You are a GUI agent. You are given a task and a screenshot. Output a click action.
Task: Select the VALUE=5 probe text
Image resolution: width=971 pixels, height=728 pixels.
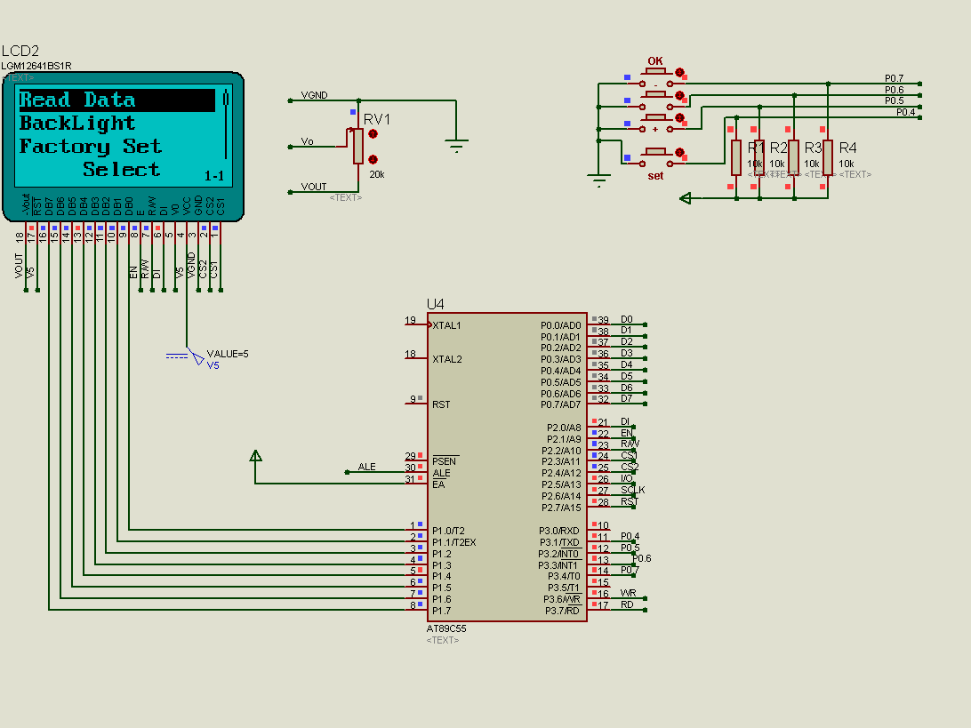(x=228, y=354)
